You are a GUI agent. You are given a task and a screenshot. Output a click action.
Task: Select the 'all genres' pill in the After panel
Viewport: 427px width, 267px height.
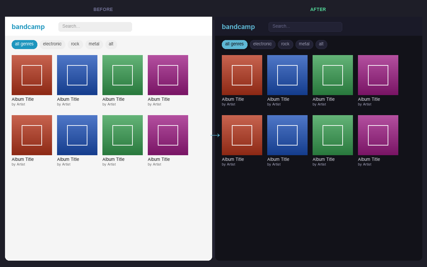coord(235,44)
